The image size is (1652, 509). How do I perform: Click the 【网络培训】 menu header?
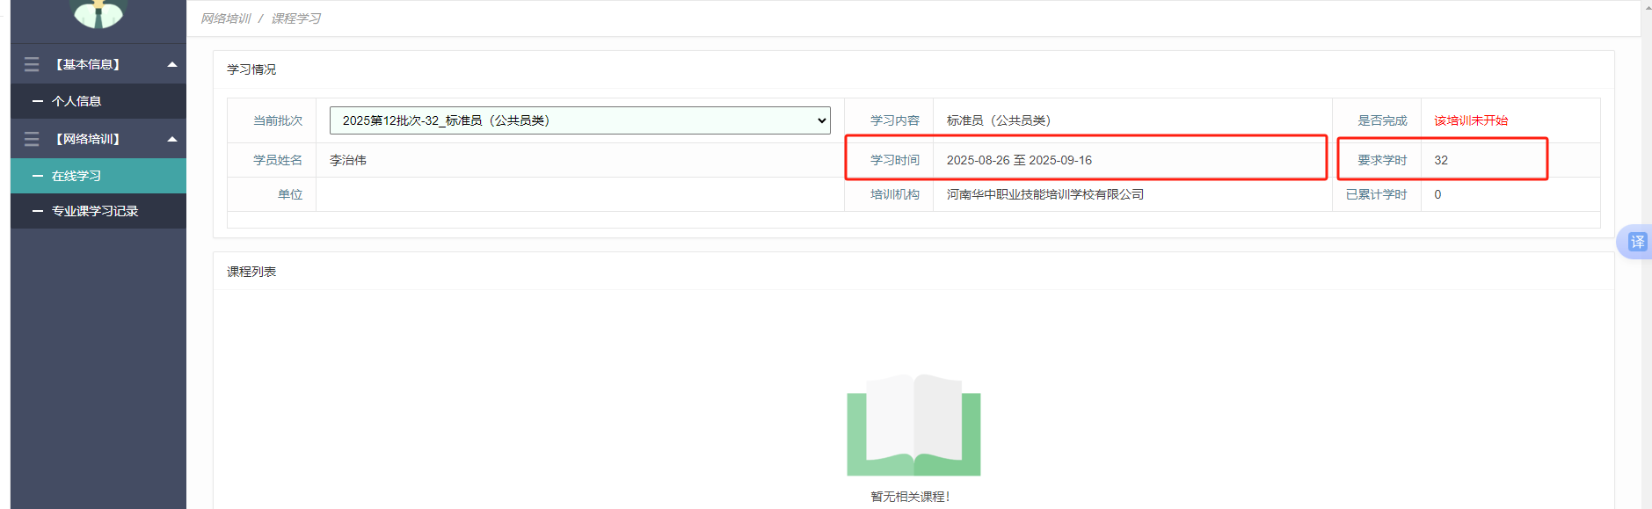(x=88, y=139)
